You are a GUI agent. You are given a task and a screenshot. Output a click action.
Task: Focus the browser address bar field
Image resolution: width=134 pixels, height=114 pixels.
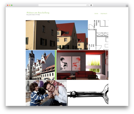tap(64, 5)
